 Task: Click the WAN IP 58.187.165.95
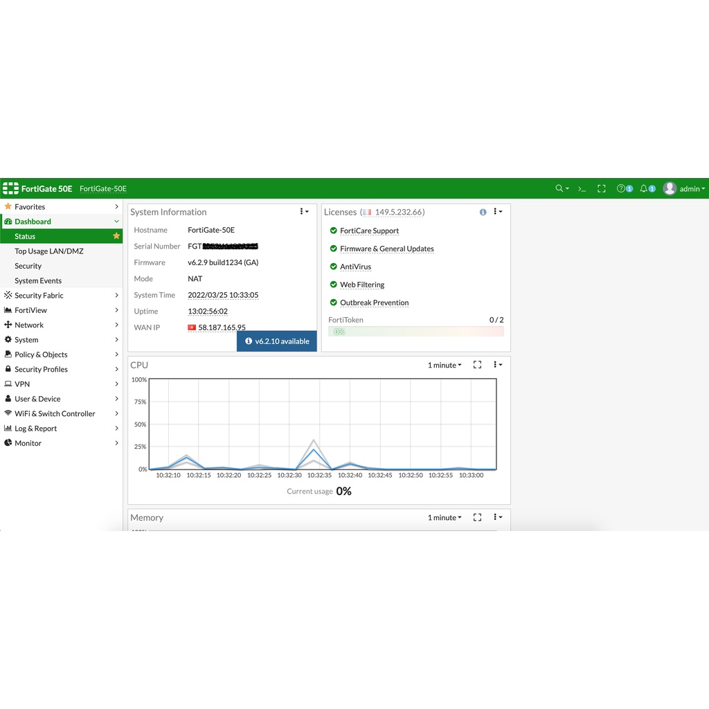pyautogui.click(x=222, y=327)
